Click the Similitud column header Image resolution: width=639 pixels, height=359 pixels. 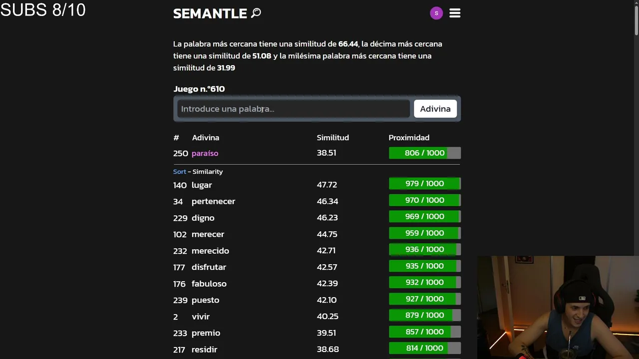332,138
